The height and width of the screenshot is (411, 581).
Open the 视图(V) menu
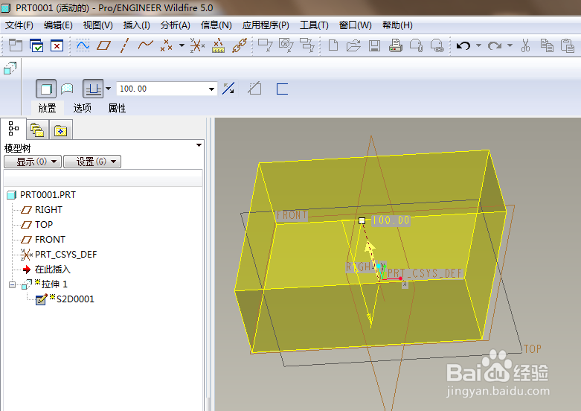(97, 25)
